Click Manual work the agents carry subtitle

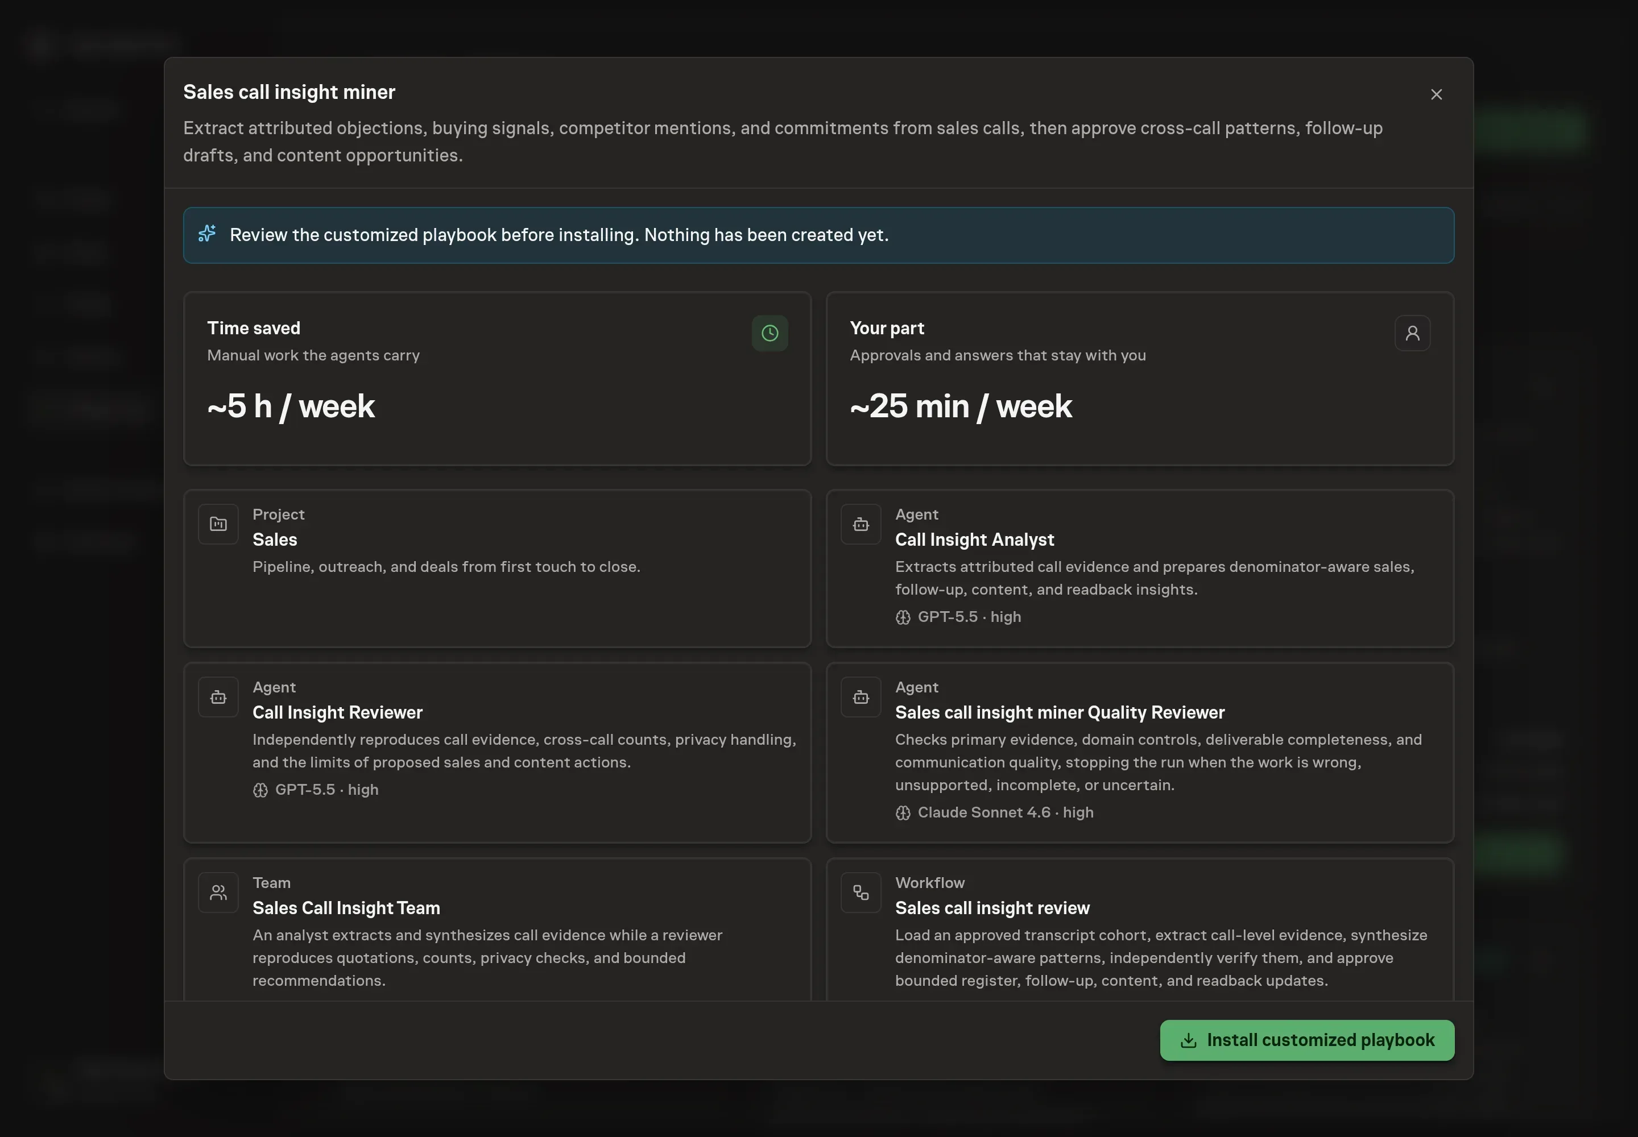(313, 355)
